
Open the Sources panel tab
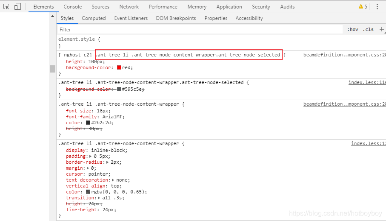[x=100, y=7]
